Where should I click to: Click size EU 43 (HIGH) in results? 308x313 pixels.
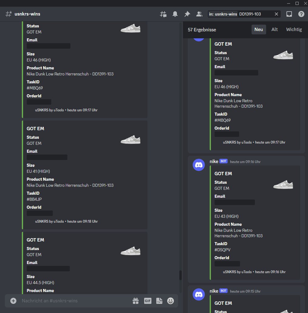tap(226, 216)
